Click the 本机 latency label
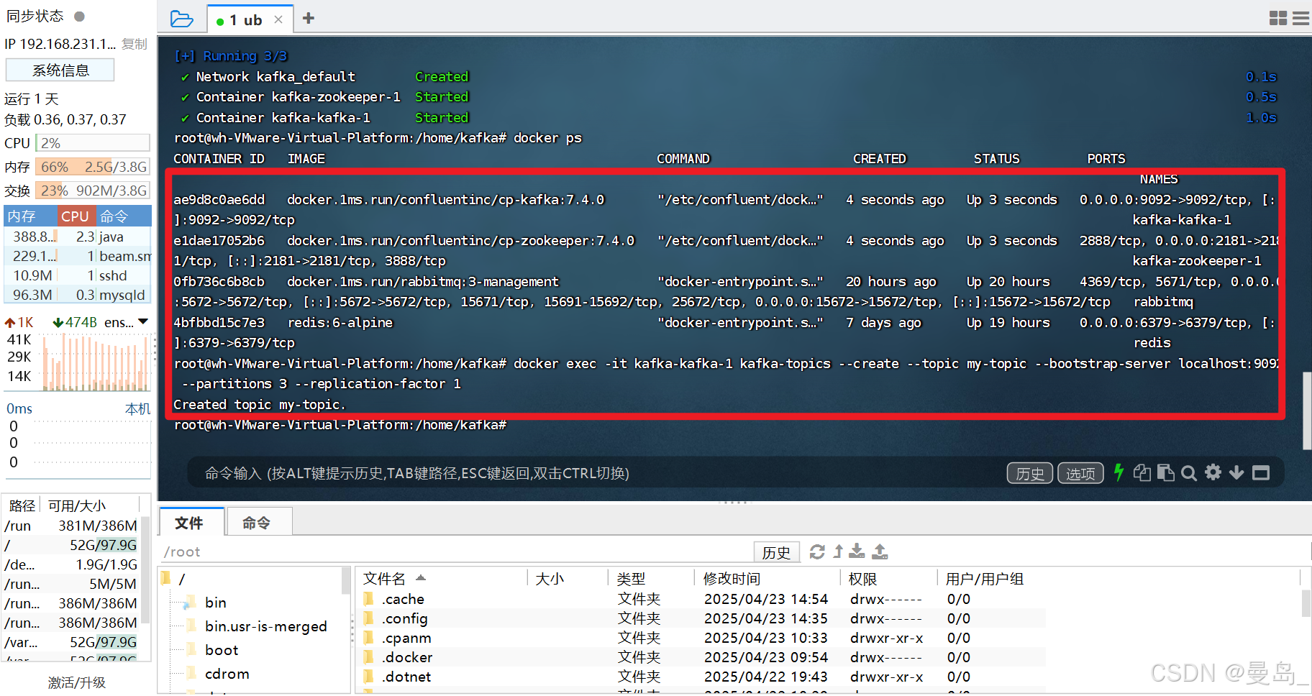The width and height of the screenshot is (1312, 696). tap(137, 408)
